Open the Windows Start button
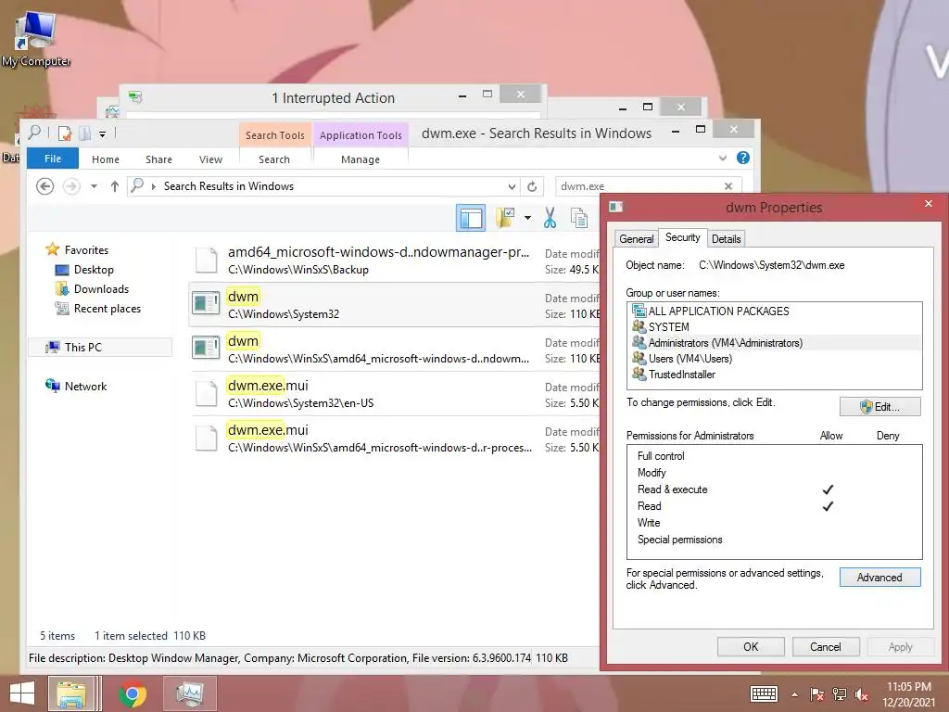The width and height of the screenshot is (949, 712). (22, 693)
